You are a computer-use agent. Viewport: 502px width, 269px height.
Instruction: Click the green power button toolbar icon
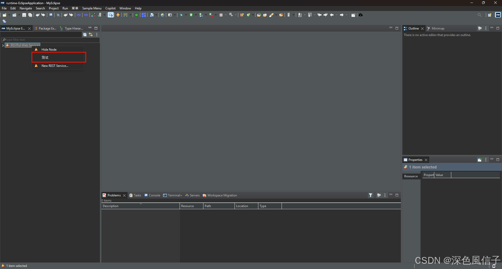[136, 15]
